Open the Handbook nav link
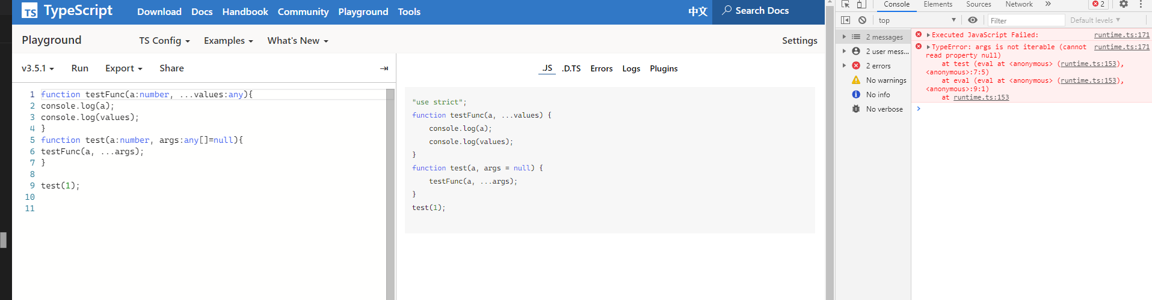The width and height of the screenshot is (1152, 300). pyautogui.click(x=245, y=11)
